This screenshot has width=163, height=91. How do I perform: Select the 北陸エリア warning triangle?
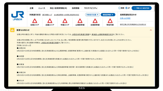[35, 21]
